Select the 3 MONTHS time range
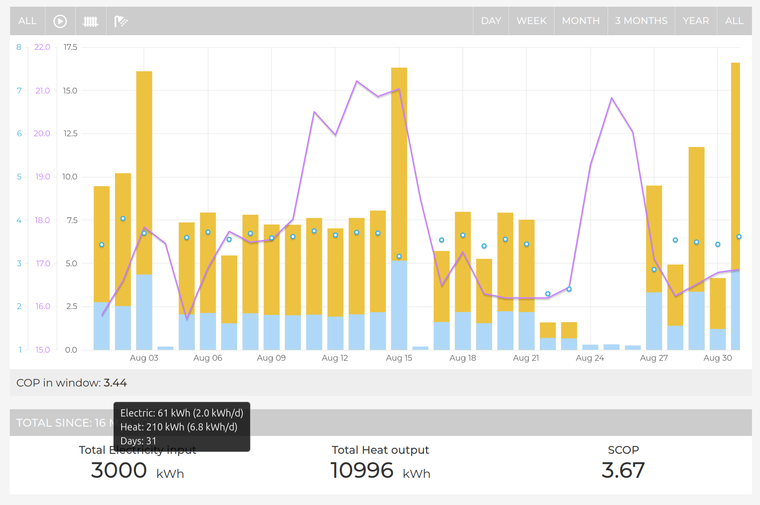Image resolution: width=760 pixels, height=505 pixels. [x=641, y=21]
